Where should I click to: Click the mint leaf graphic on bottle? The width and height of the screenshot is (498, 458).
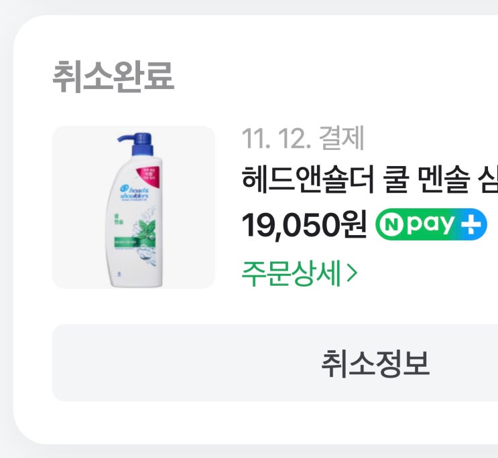click(145, 229)
